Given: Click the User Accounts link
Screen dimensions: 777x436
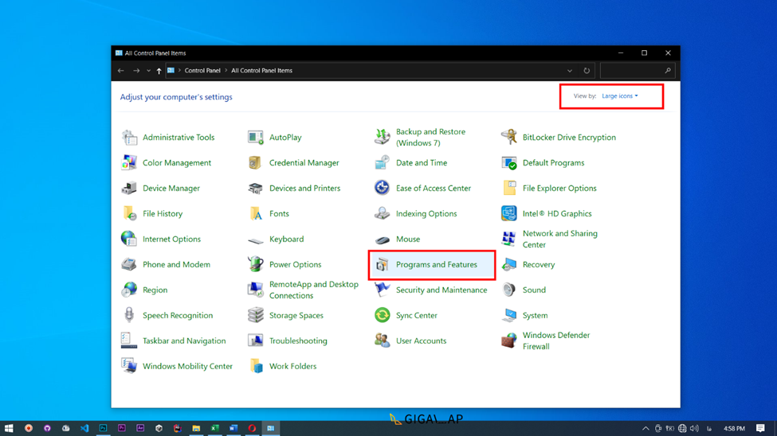Looking at the screenshot, I should point(422,341).
